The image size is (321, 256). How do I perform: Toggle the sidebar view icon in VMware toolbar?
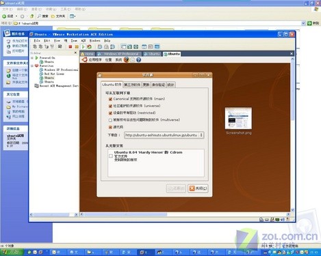coord(123,46)
